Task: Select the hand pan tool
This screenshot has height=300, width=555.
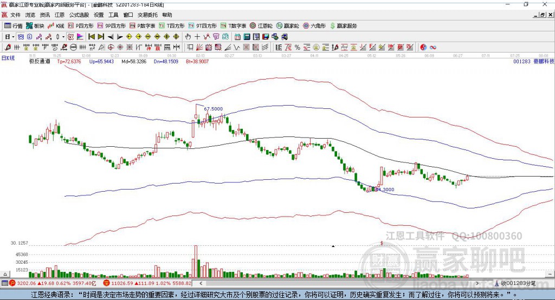Action: (x=188, y=37)
